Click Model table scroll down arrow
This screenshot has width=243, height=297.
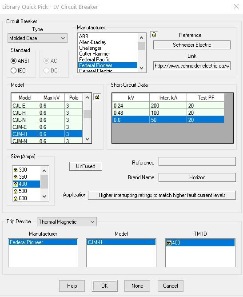pyautogui.click(x=87, y=139)
